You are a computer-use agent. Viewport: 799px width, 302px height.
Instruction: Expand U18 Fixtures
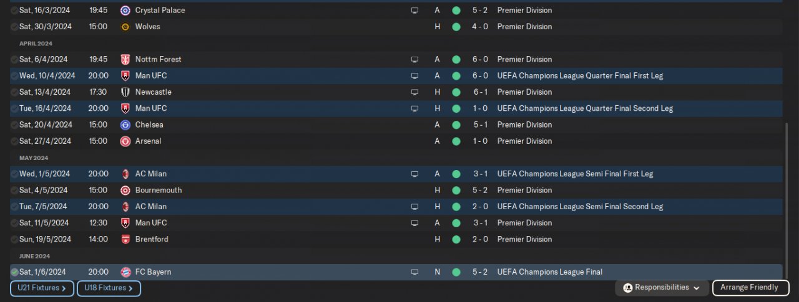pyautogui.click(x=109, y=288)
